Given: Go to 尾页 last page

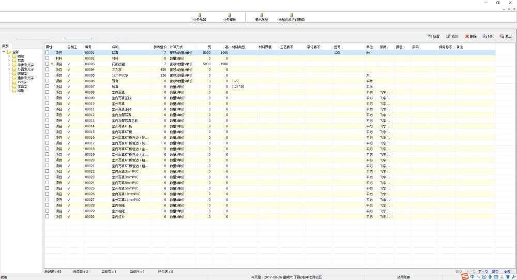Looking at the screenshot, I should (x=495, y=272).
